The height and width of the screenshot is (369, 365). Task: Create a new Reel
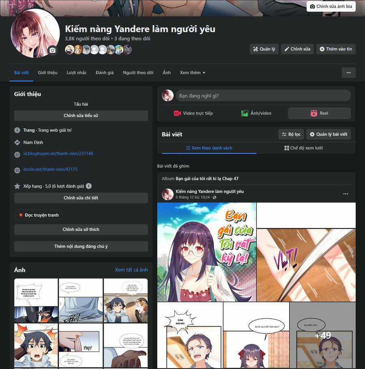point(319,113)
